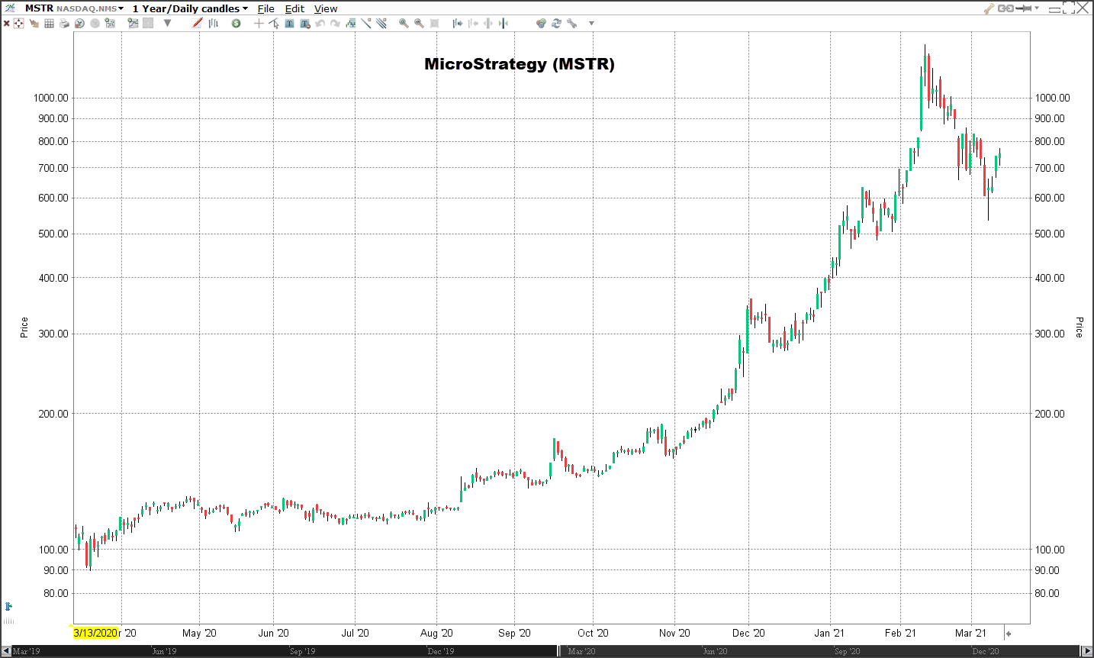Click the small arrow marker right of Mar '21

tap(1009, 633)
